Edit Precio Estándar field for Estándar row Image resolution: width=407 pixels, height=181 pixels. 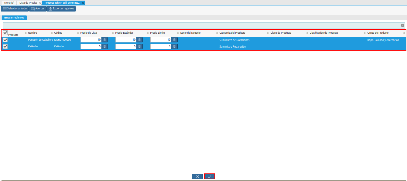pyautogui.click(x=126, y=46)
